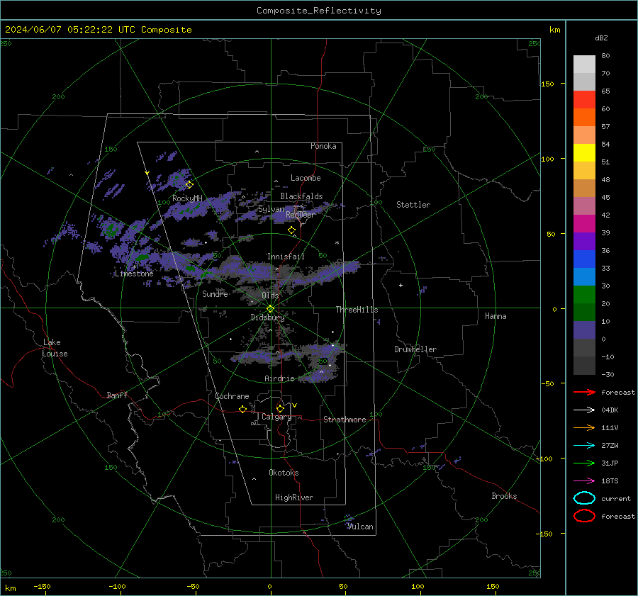The height and width of the screenshot is (596, 638).
Task: Click the yellow diamond marker above Calgary
Action: pos(280,408)
